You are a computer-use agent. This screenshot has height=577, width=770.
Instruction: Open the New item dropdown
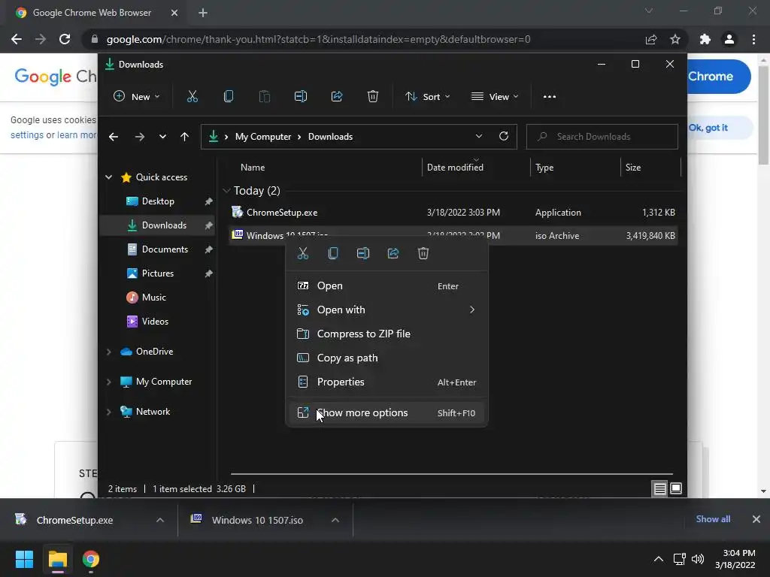tap(137, 97)
